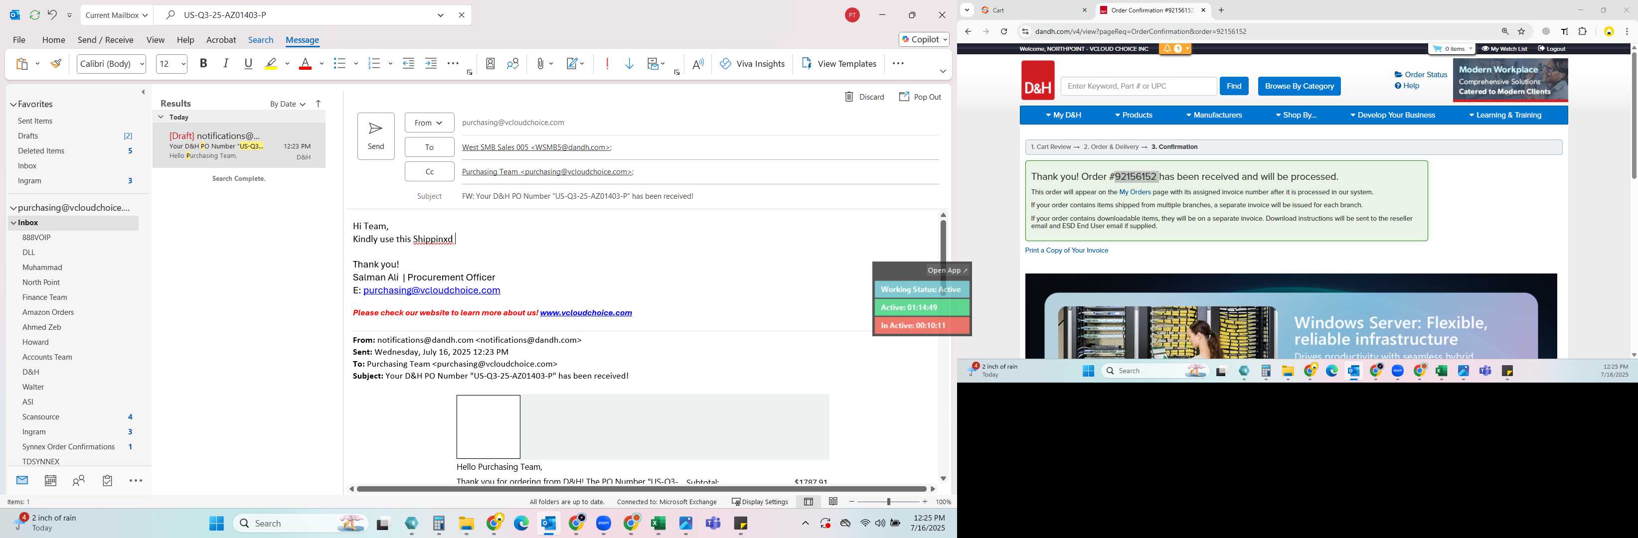Send the draft email
Screen dimensions: 1638x538
376,136
